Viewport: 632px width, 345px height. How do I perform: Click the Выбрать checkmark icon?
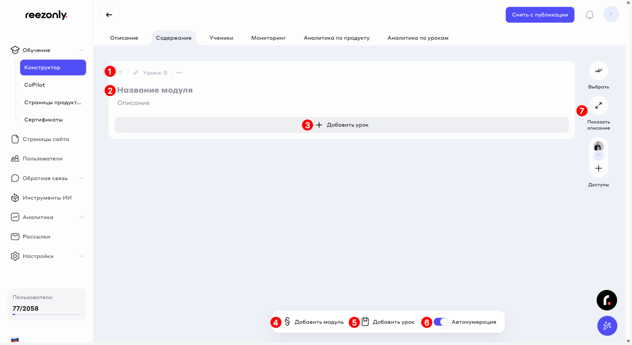(598, 71)
